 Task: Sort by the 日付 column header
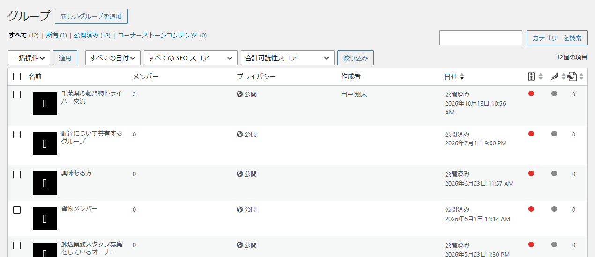click(x=451, y=77)
